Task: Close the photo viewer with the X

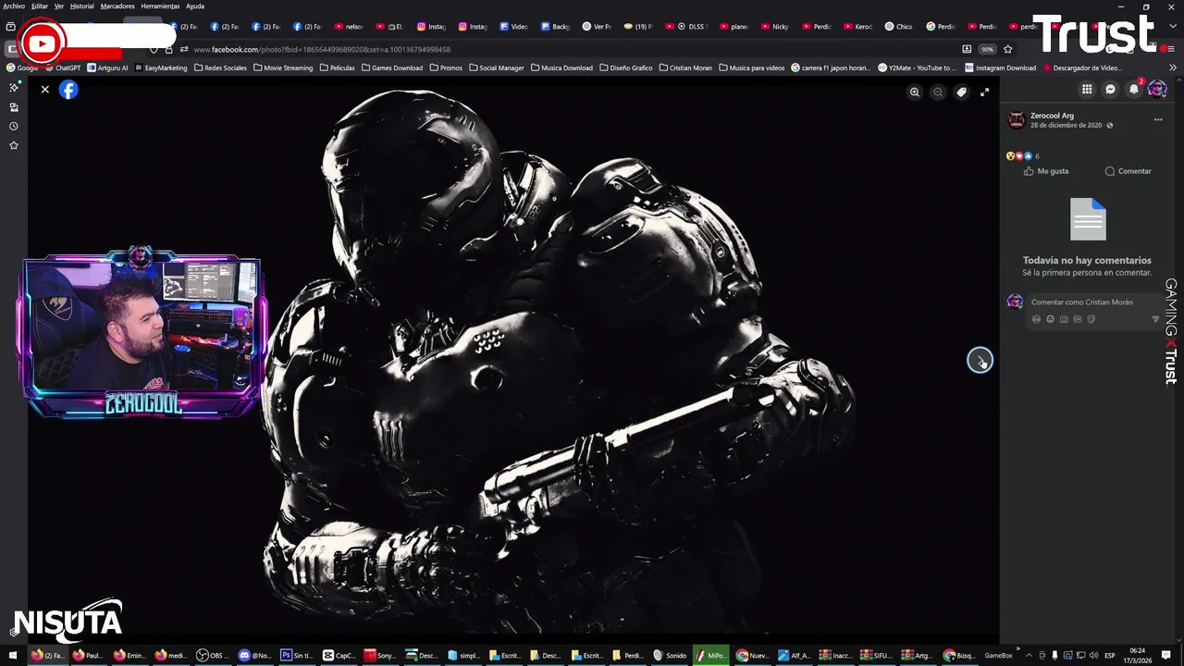Action: point(44,90)
